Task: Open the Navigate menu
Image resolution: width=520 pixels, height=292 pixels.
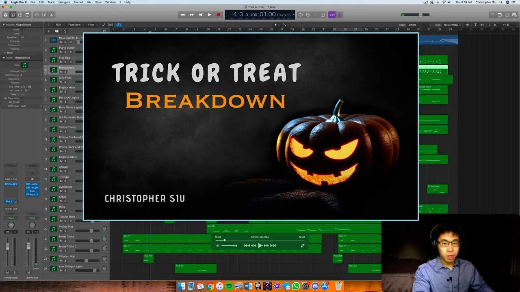Action: tap(64, 2)
